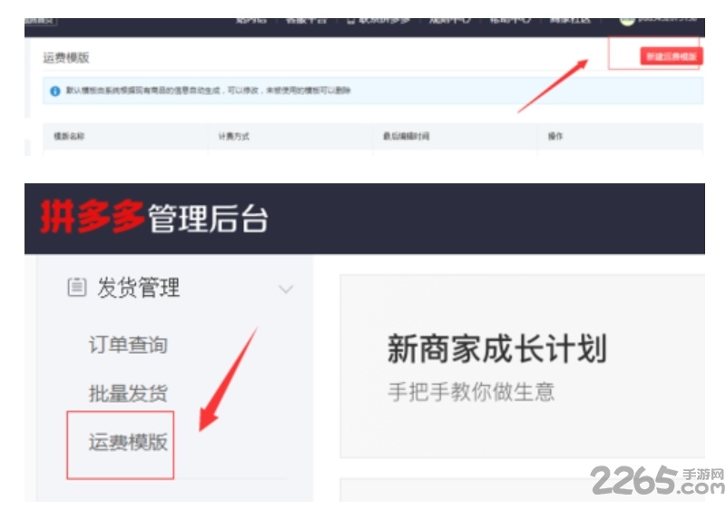Collapse the 发货管理 section chevron

(286, 289)
